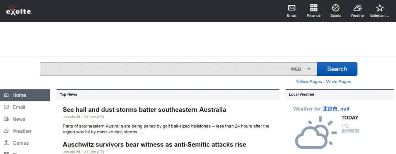The width and height of the screenshot is (396, 154).
Task: Open the Sports ball icon
Action: (336, 8)
